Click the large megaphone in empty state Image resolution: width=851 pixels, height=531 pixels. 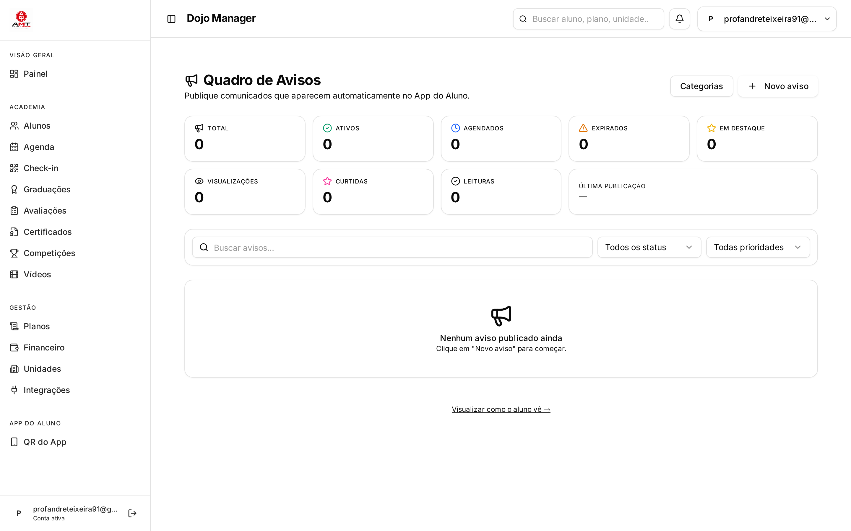(x=501, y=316)
